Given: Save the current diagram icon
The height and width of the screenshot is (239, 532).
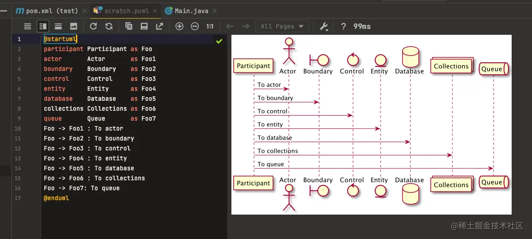Looking at the screenshot, I should pos(144,26).
